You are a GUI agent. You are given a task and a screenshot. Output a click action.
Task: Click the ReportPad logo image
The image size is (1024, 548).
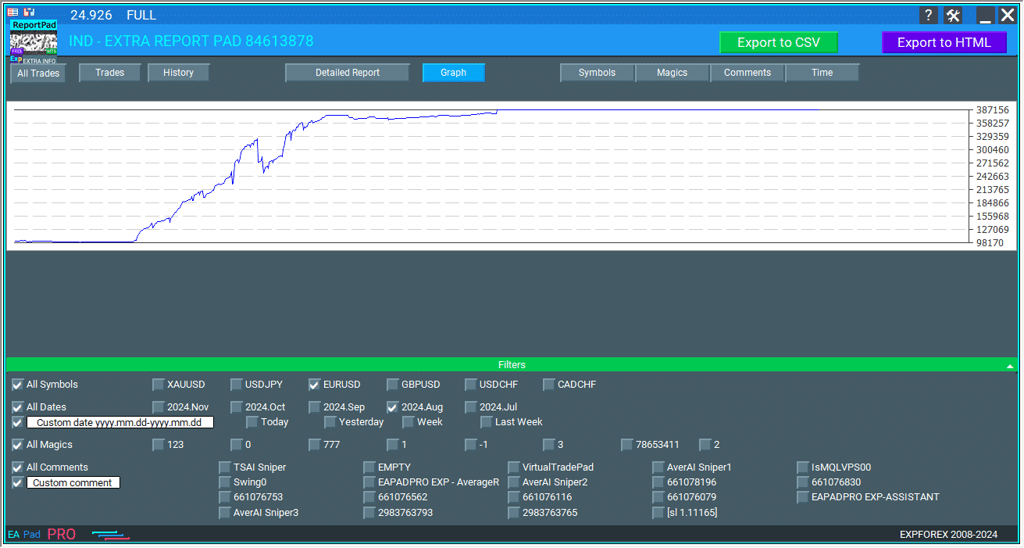coord(34,41)
